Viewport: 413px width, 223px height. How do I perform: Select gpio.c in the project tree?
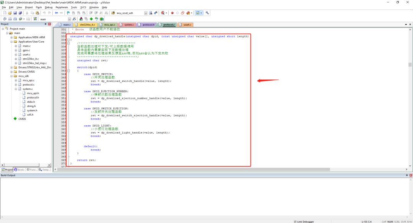tap(26, 50)
